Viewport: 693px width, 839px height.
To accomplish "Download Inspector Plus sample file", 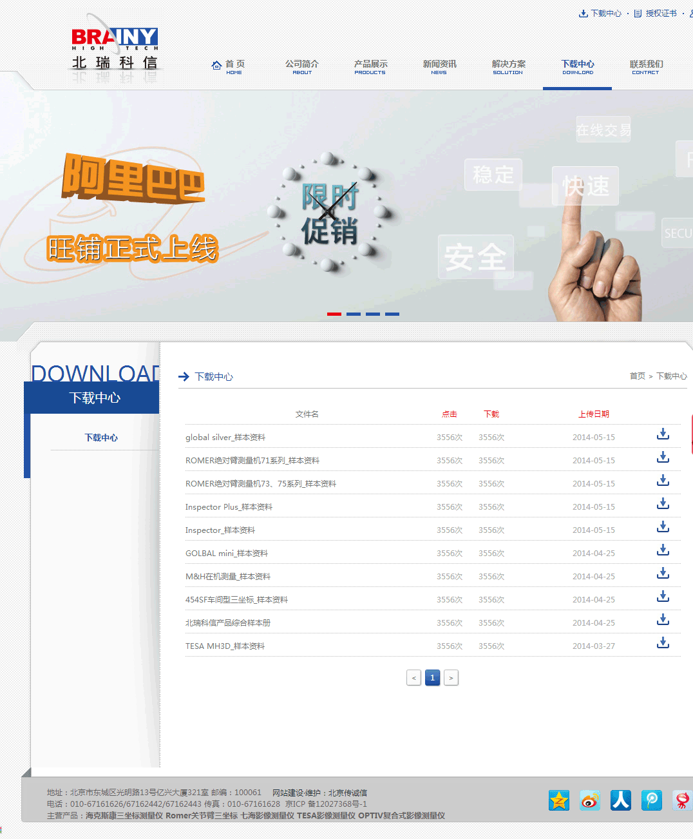I will click(663, 504).
